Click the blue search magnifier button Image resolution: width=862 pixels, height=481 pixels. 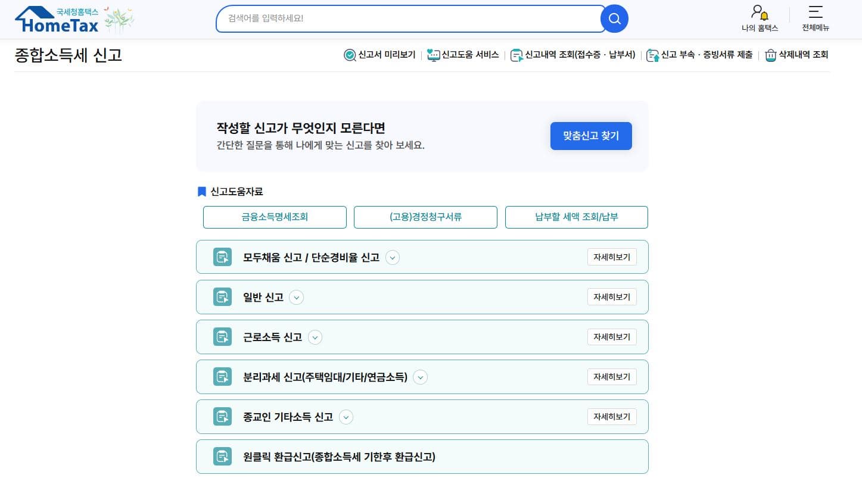[x=614, y=18]
